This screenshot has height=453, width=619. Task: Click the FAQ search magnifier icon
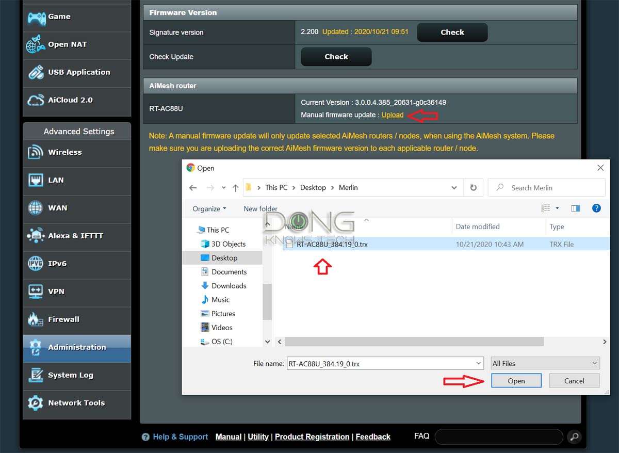point(574,437)
